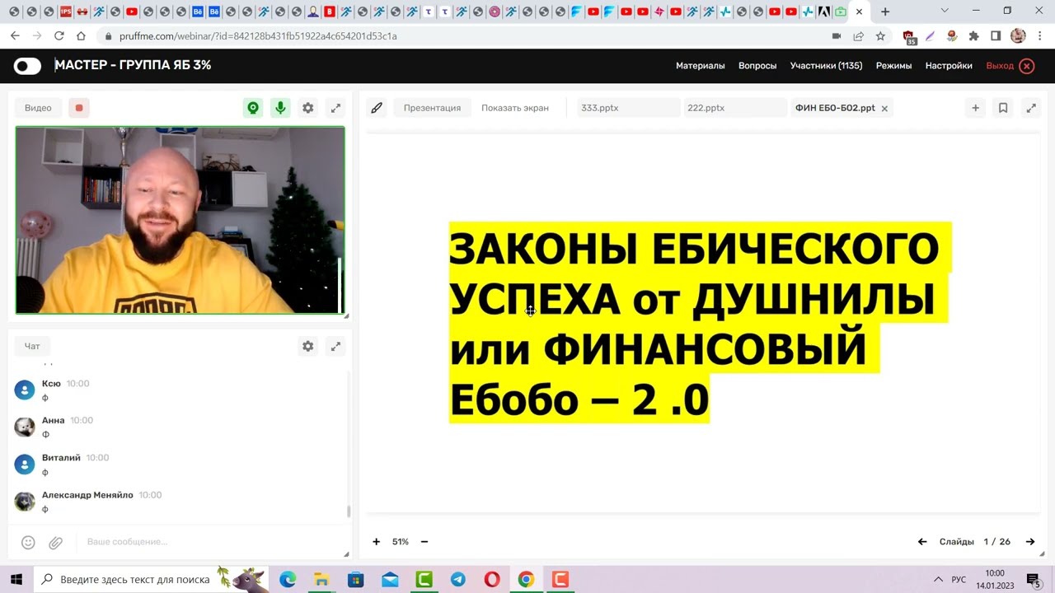This screenshot has width=1055, height=593.
Task: Expand the chat panel
Action: coord(335,346)
